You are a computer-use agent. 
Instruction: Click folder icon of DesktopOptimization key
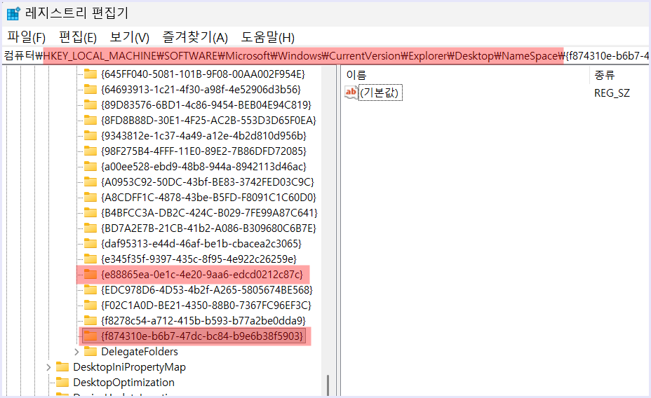(62, 382)
